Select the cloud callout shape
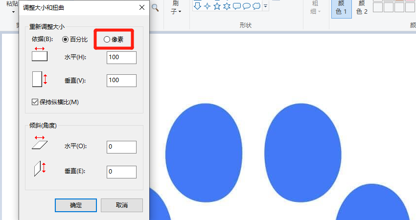The image size is (416, 220). click(256, 6)
